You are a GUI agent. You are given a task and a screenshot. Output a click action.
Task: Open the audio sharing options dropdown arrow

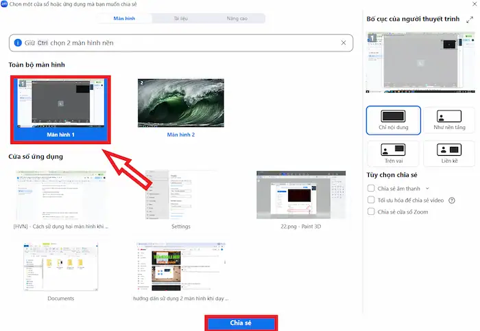(428, 187)
